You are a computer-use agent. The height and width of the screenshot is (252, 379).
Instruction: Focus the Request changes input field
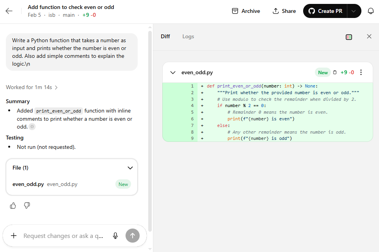63,236
